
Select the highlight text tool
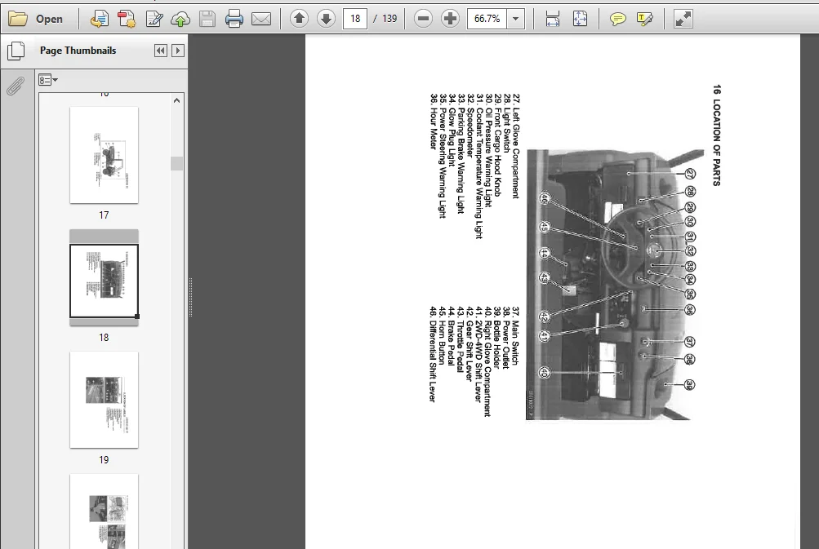pos(645,19)
